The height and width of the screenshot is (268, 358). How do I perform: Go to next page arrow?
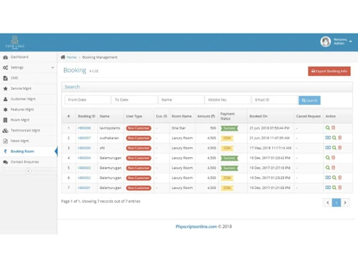(345, 203)
